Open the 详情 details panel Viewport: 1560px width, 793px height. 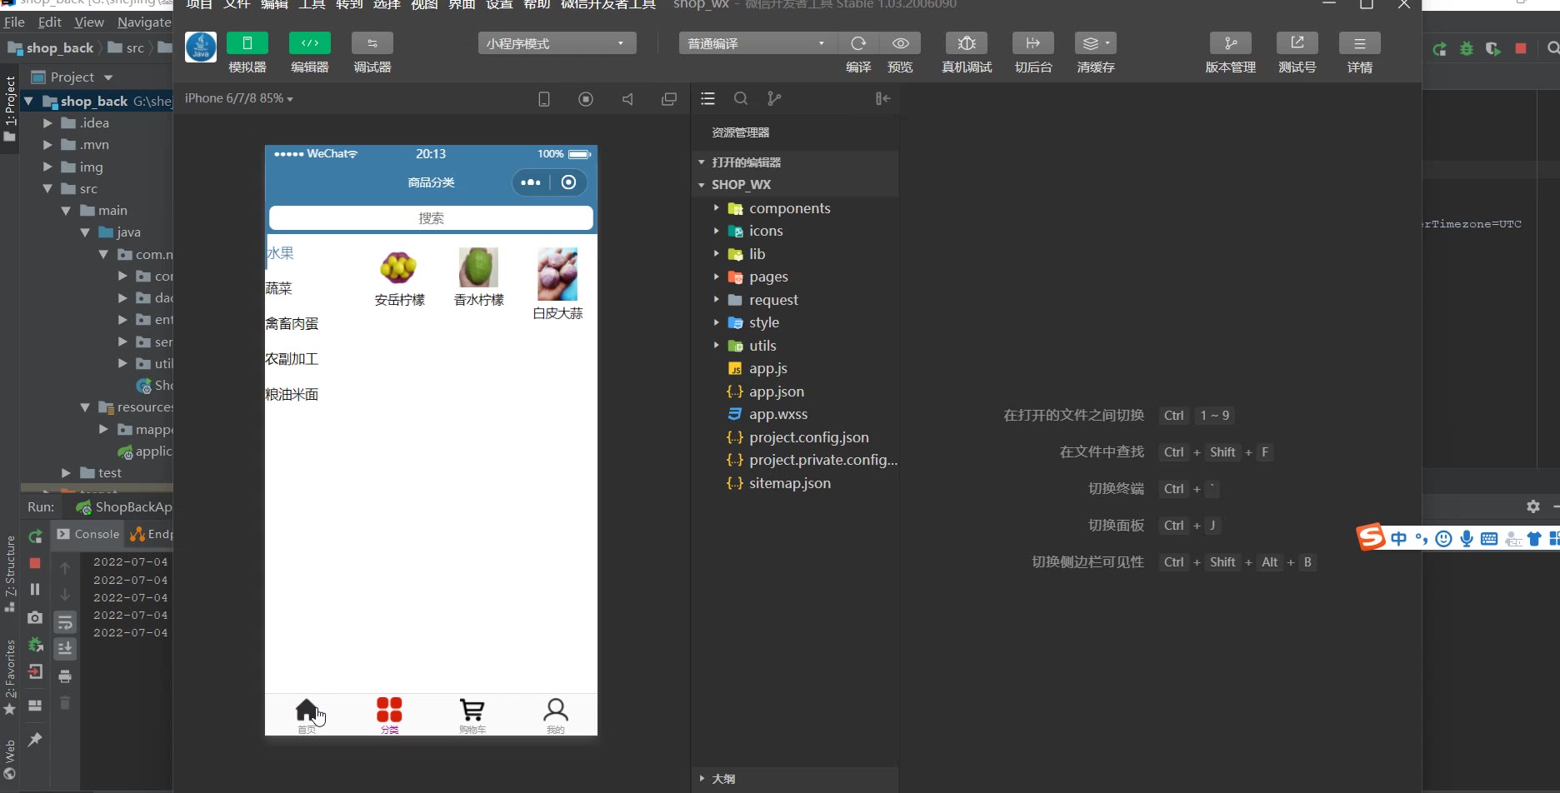pyautogui.click(x=1360, y=43)
